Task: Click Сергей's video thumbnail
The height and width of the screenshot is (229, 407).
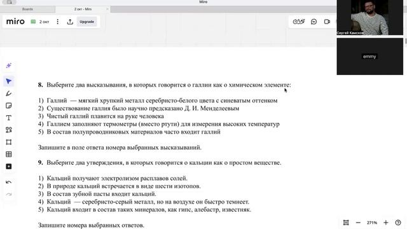Action: (369, 17)
